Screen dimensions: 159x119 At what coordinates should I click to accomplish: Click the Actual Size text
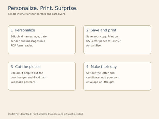point(94,45)
